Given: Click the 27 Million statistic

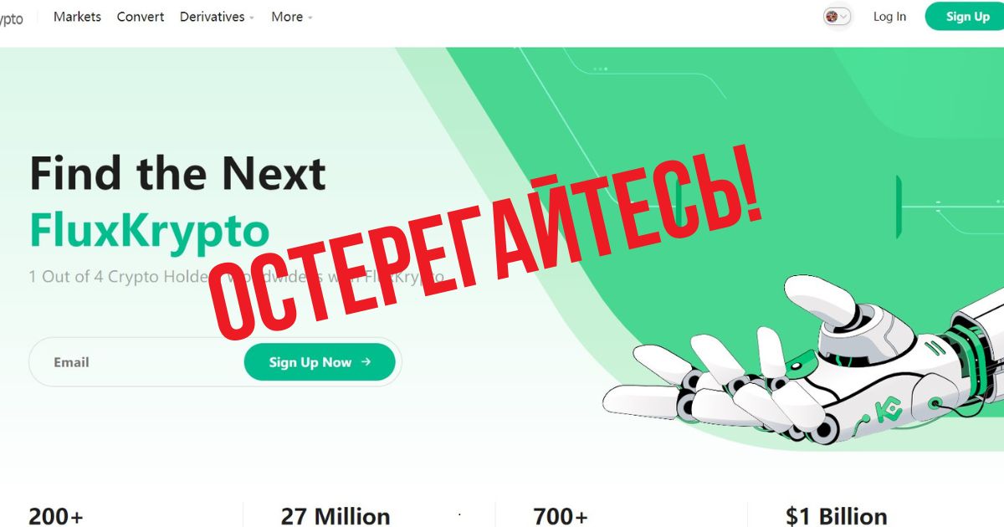Looking at the screenshot, I should tap(336, 516).
